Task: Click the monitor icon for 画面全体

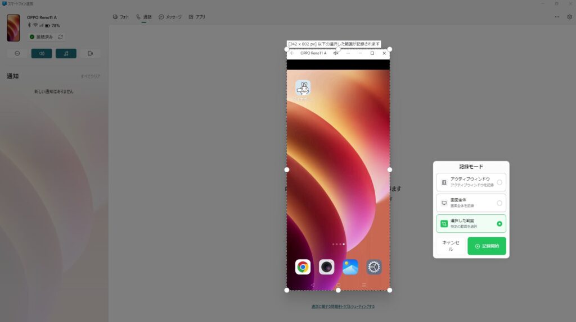Action: tap(444, 203)
